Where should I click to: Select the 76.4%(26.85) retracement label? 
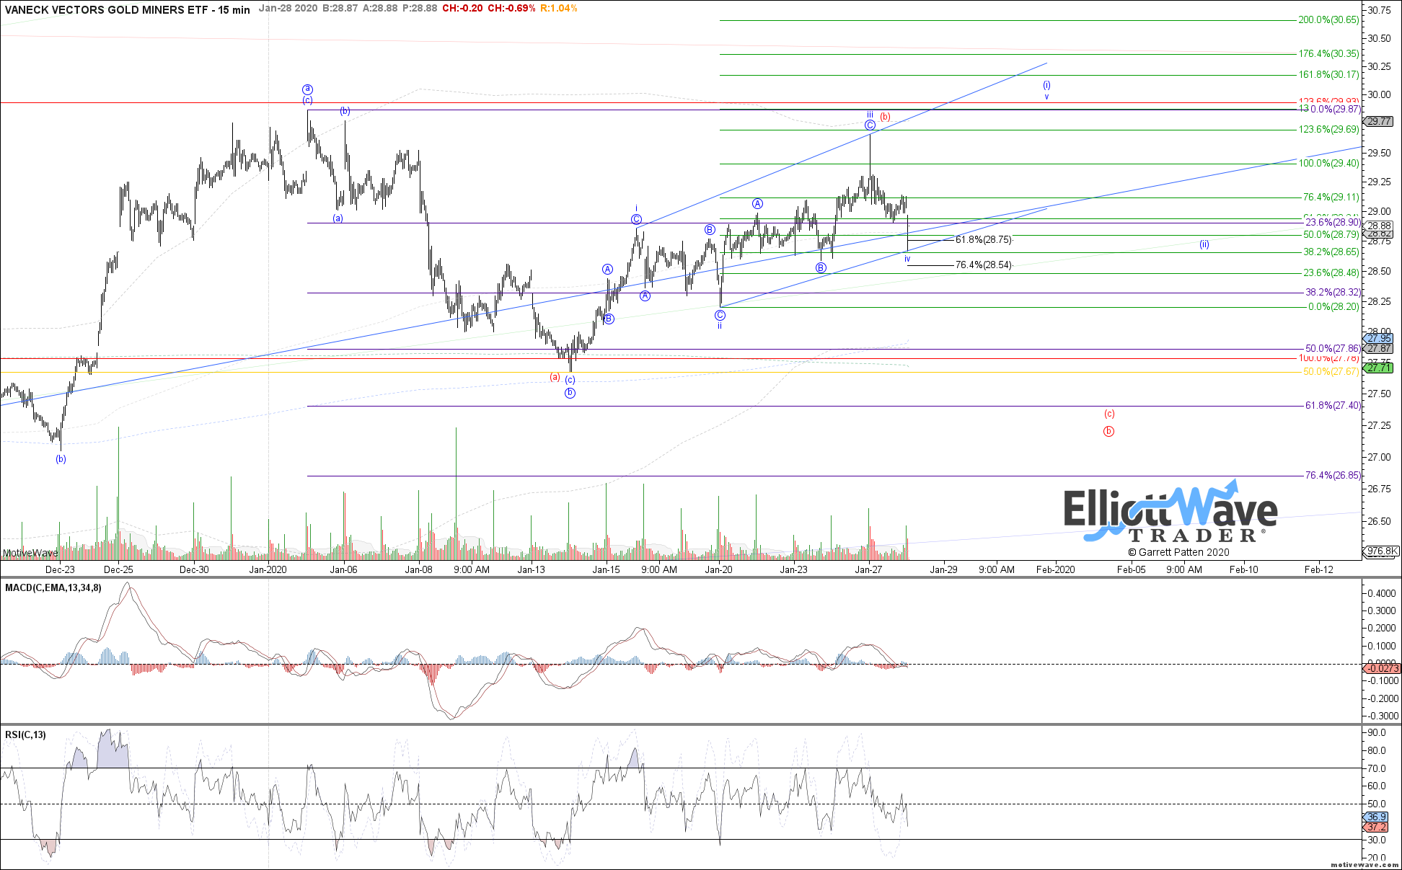point(1333,476)
